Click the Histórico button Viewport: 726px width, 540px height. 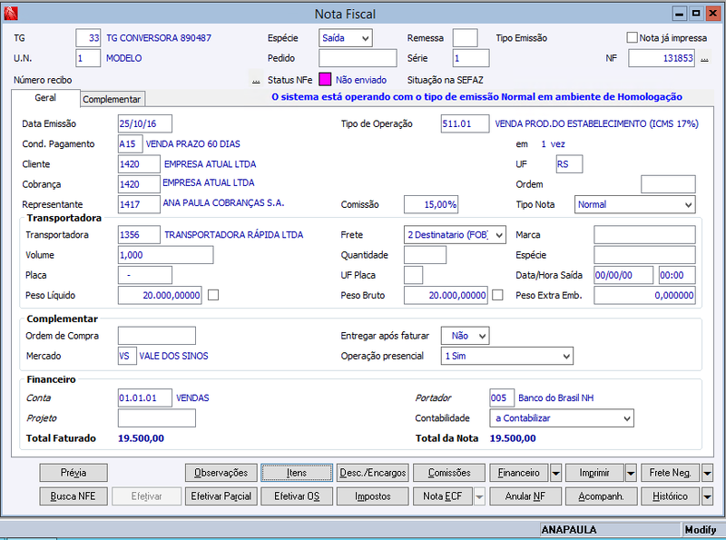[671, 496]
